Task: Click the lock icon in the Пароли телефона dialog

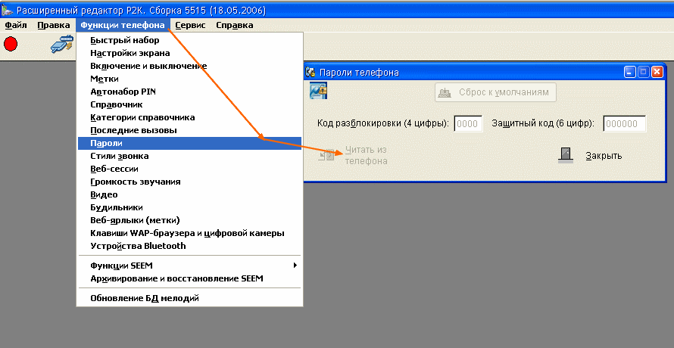Action: (x=319, y=91)
